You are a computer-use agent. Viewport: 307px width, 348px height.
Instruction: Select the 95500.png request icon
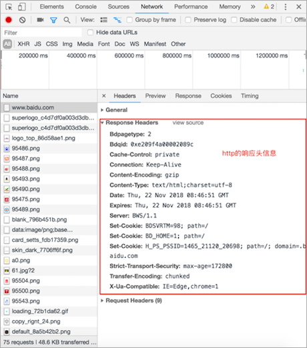(x=7, y=291)
